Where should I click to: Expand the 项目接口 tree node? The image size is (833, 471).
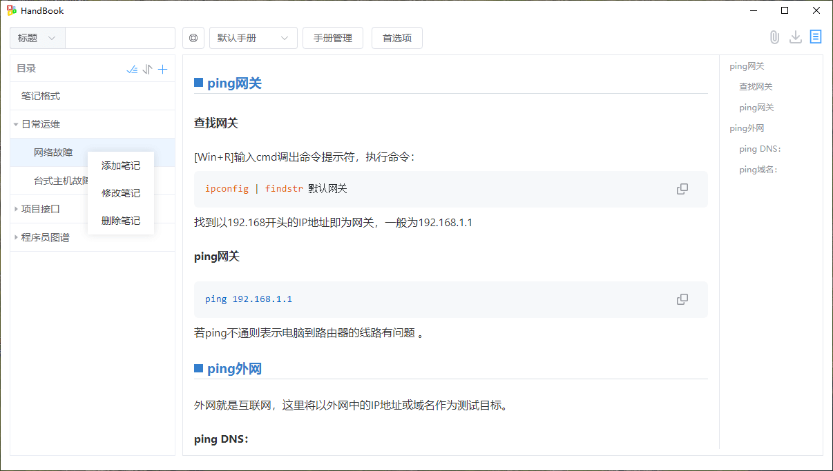pos(16,209)
